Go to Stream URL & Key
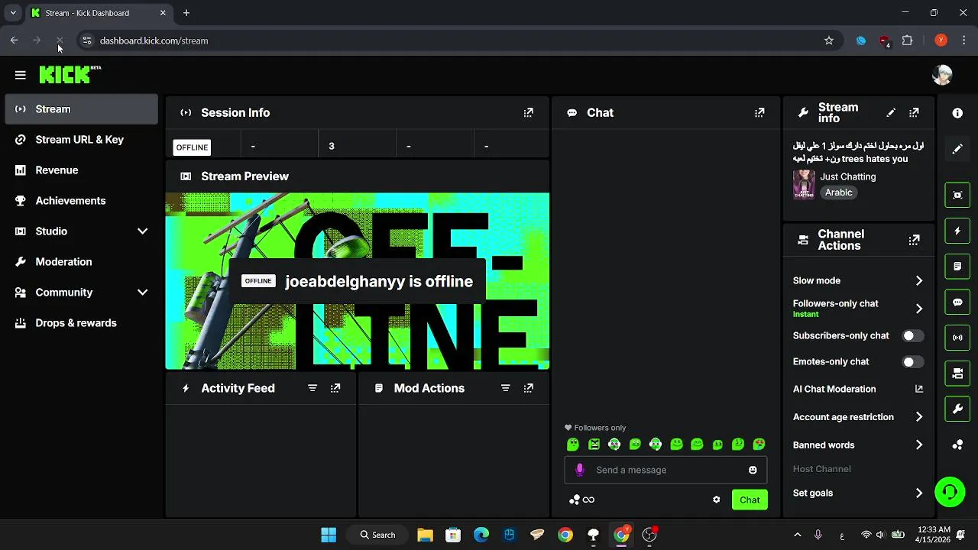 (81, 140)
